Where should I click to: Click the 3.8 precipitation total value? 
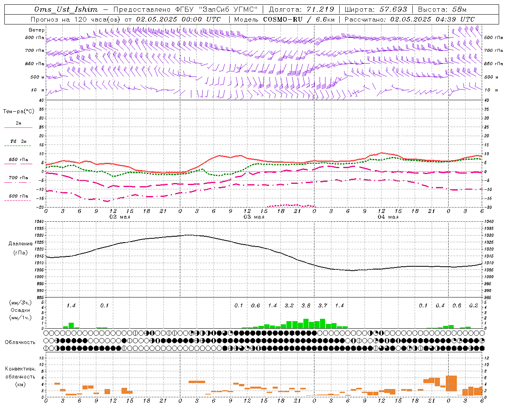[306, 306]
